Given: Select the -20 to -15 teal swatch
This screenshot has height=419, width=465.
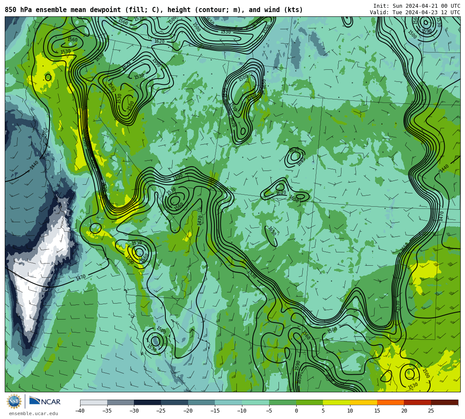Looking at the screenshot, I should pos(201,402).
